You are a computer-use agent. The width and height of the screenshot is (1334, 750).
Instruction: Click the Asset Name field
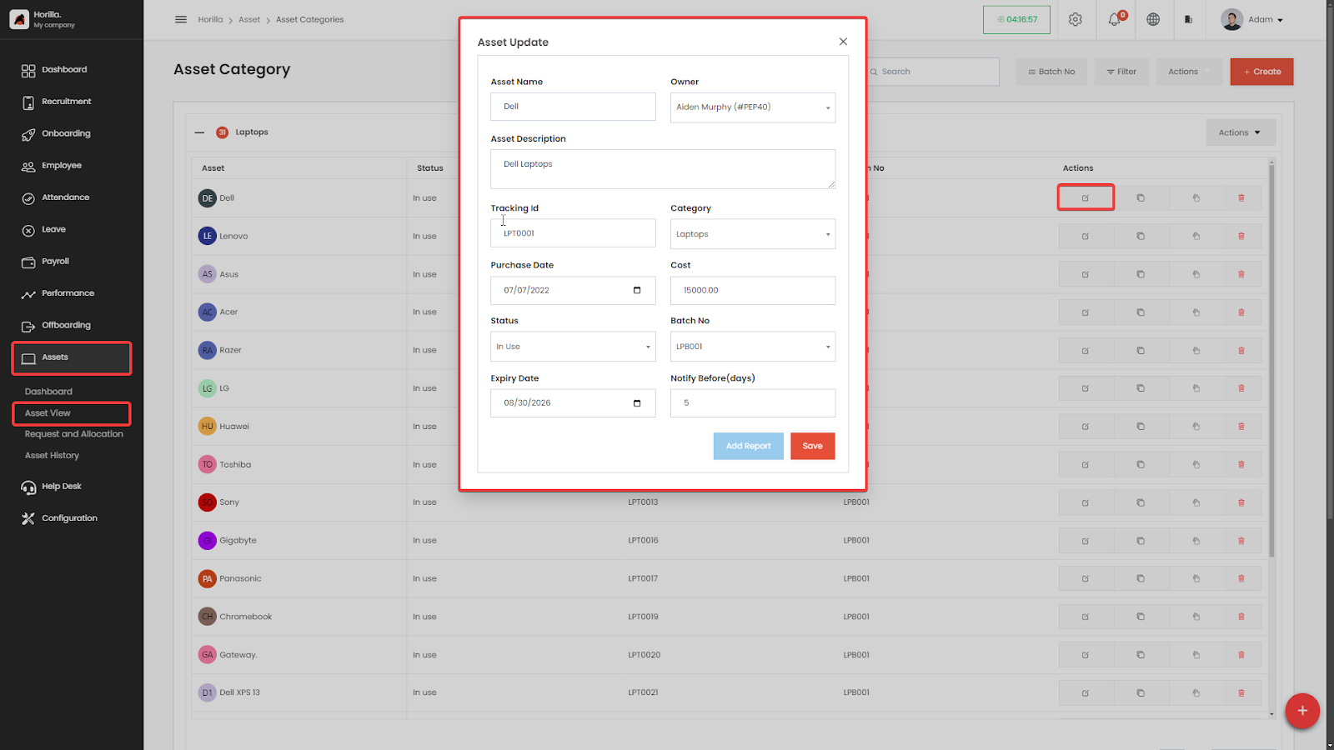pyautogui.click(x=573, y=107)
